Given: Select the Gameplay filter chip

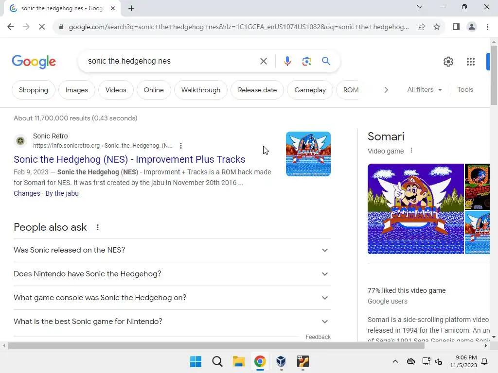Looking at the screenshot, I should (x=310, y=90).
